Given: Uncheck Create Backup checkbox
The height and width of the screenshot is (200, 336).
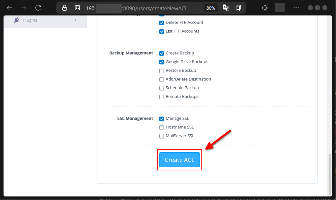Looking at the screenshot, I should [x=162, y=53].
